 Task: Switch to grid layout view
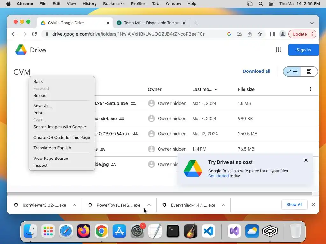click(x=309, y=71)
